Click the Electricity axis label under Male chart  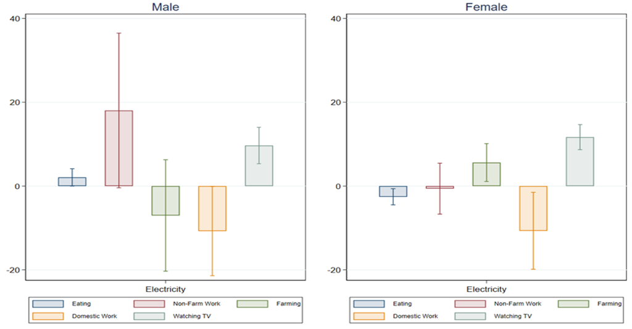click(x=165, y=289)
